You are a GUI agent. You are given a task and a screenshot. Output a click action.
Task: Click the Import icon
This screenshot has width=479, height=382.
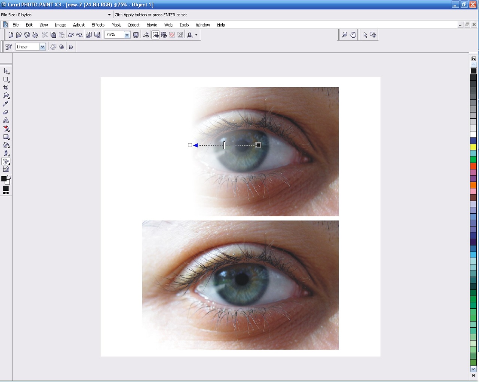coord(89,35)
